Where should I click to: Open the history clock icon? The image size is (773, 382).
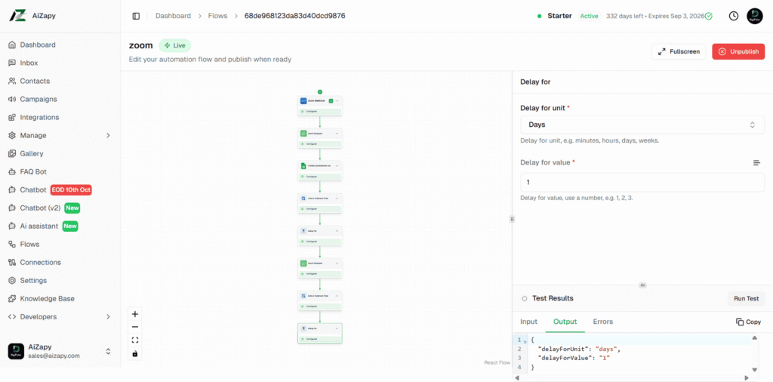click(733, 16)
